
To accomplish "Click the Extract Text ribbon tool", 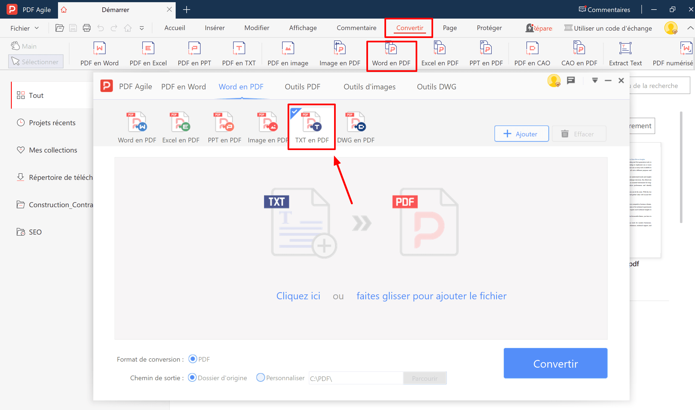I will pyautogui.click(x=625, y=54).
